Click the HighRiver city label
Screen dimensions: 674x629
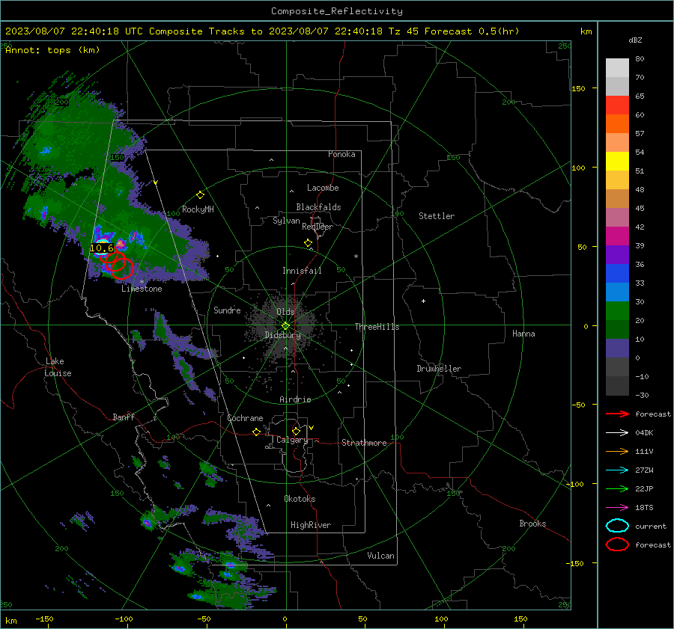(311, 525)
